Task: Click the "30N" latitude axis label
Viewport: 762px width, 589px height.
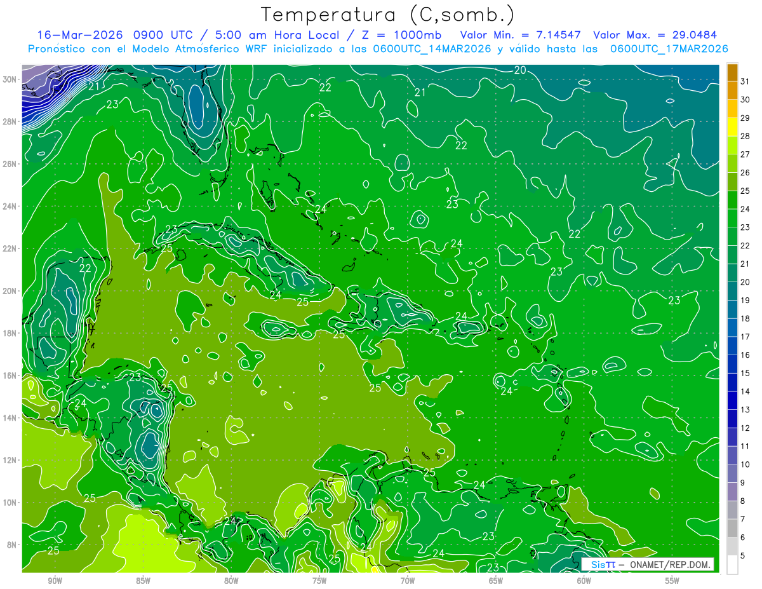Action: tap(10, 79)
